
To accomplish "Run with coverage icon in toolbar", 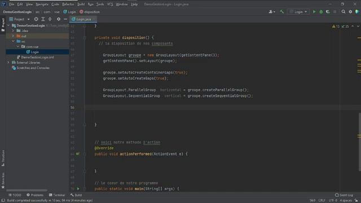I will [x=328, y=11].
